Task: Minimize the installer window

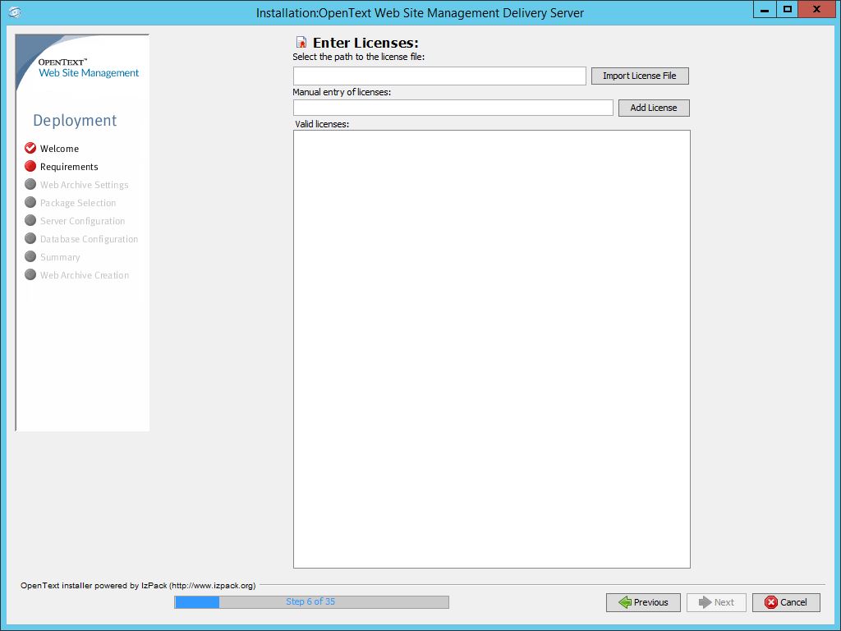Action: click(765, 9)
